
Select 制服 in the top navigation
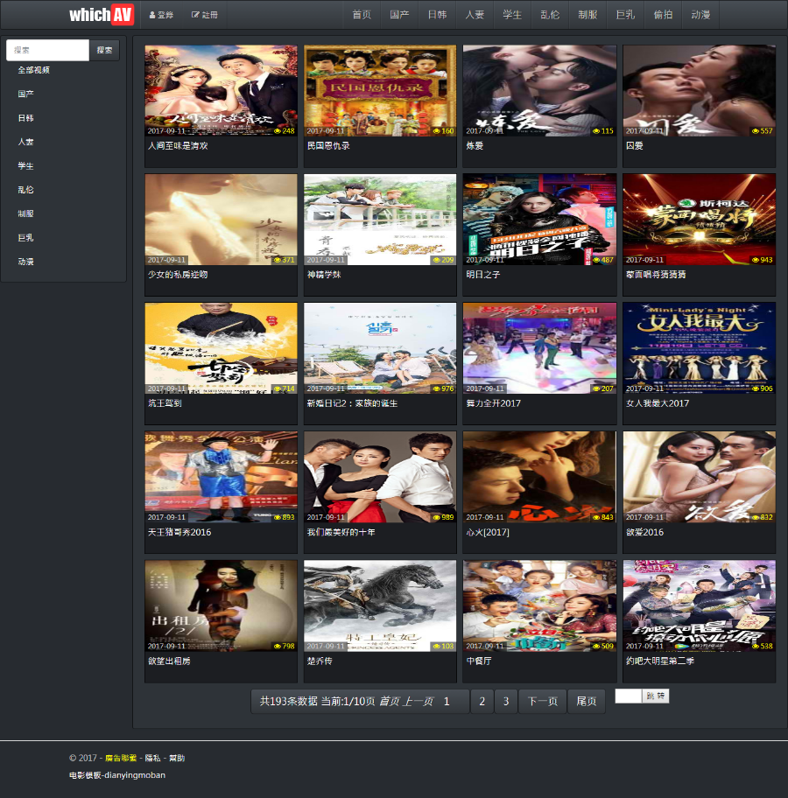pyautogui.click(x=587, y=15)
